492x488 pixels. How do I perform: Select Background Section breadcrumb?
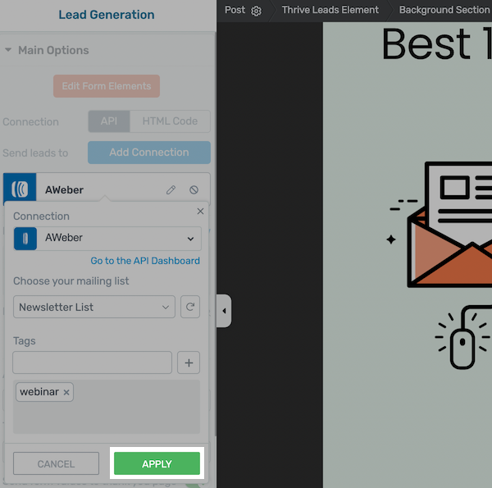(x=444, y=10)
